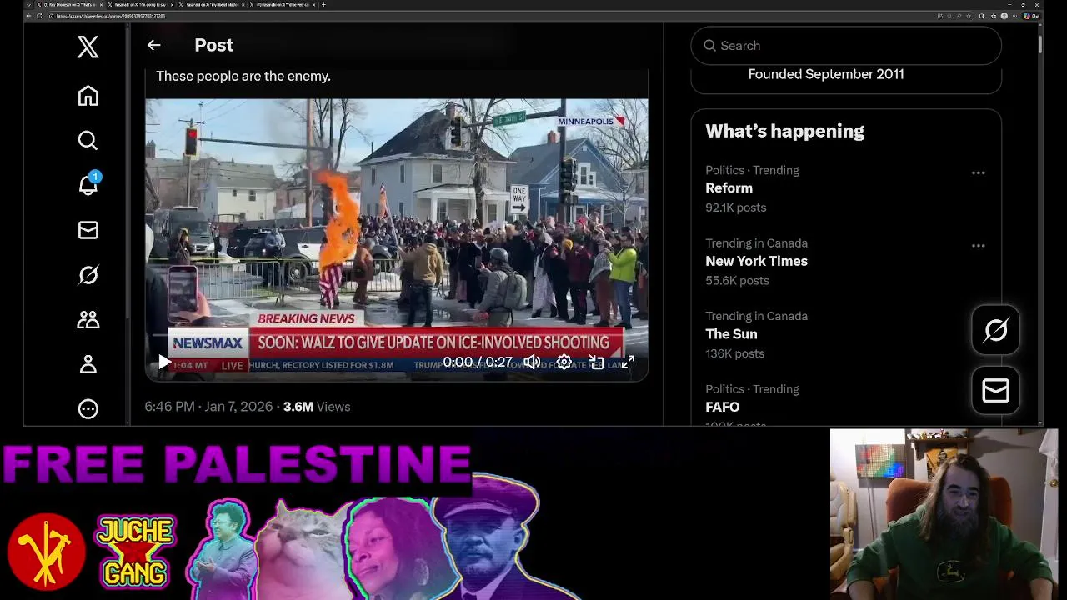
Task: Open More circle menu in sidebar
Action: 88,409
